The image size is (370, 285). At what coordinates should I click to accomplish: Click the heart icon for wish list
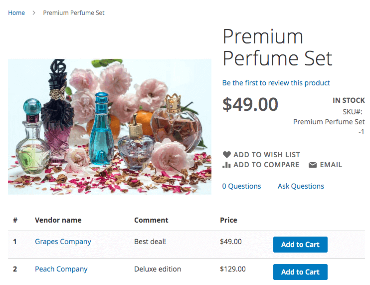227,155
